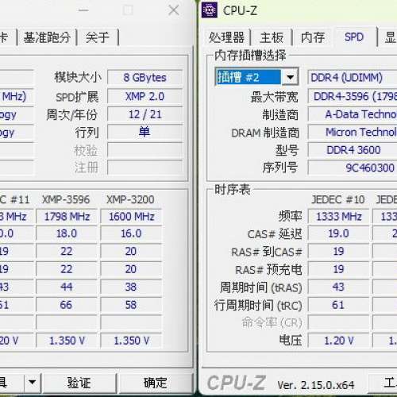Click the JEDEC #10 column header
The width and height of the screenshot is (397, 397).
pos(338,199)
